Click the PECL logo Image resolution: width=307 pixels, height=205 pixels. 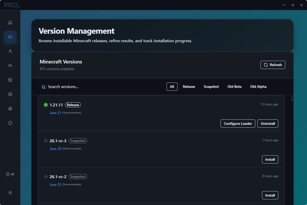[x=12, y=5]
